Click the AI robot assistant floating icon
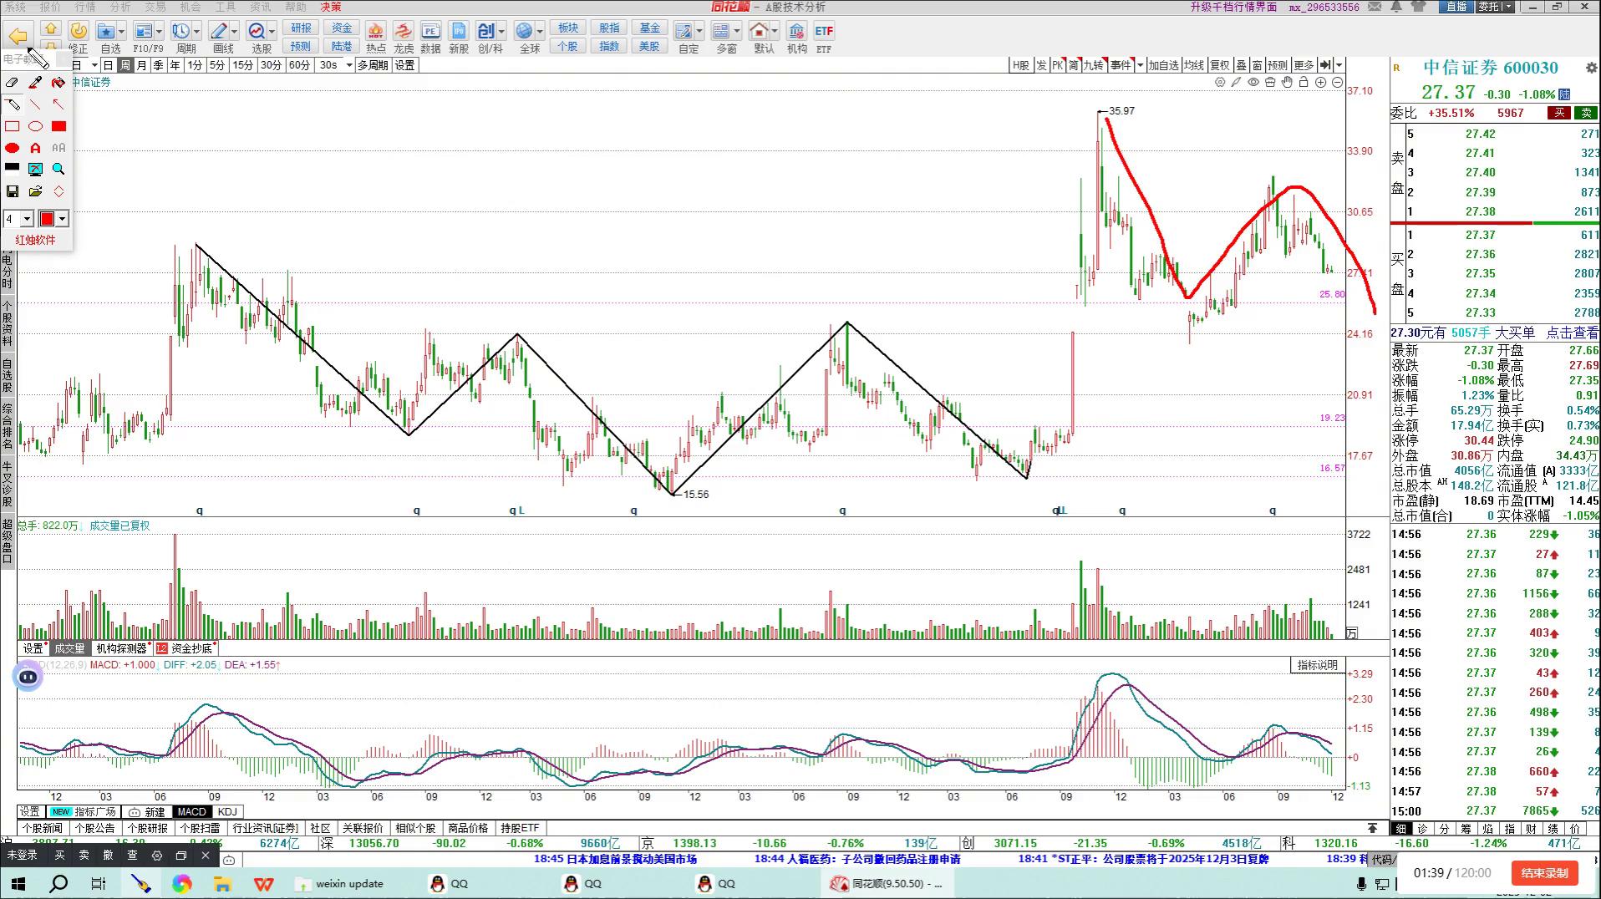Viewport: 1601px width, 899px height. [x=28, y=677]
